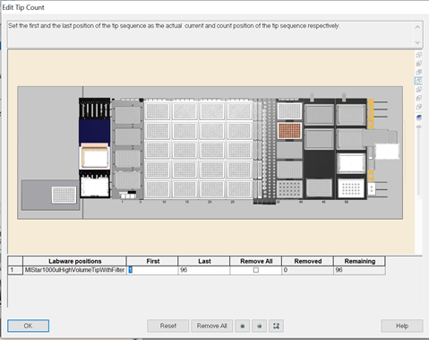The image size is (429, 340).
Task: Click the Removed column header
Action: 307,261
